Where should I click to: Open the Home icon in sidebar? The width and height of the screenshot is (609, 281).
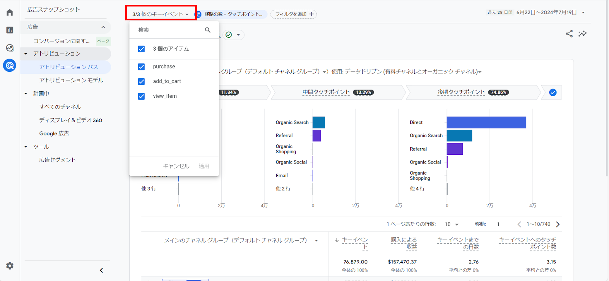(10, 12)
